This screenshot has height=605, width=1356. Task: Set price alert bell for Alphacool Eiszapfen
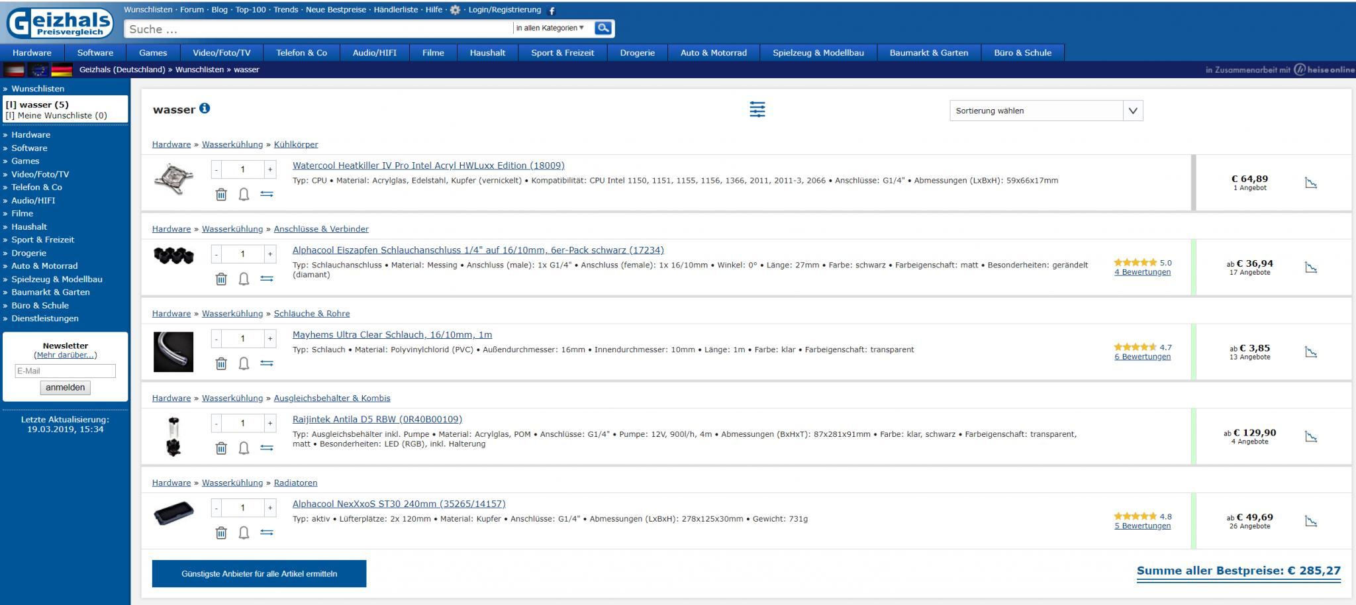[x=244, y=279]
